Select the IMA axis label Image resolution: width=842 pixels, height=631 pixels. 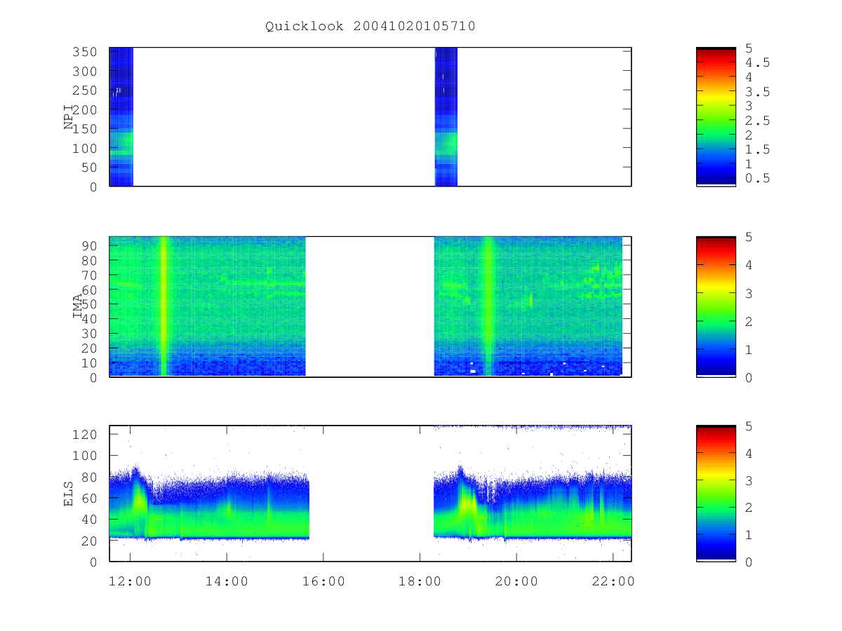coord(77,306)
